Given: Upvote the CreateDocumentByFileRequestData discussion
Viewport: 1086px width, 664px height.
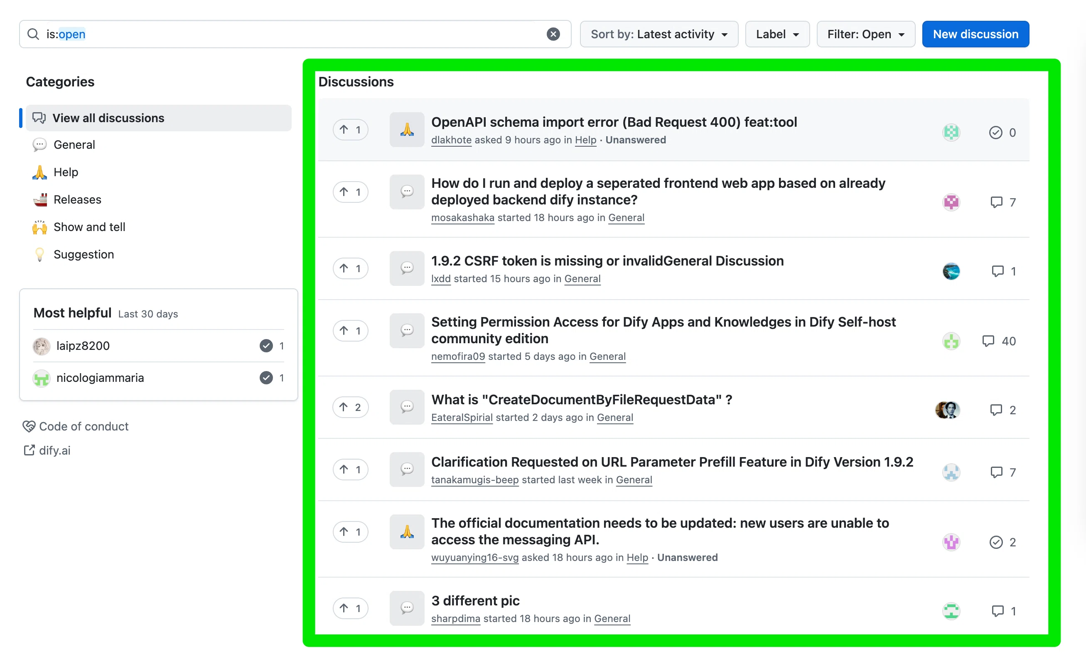Looking at the screenshot, I should [x=350, y=407].
